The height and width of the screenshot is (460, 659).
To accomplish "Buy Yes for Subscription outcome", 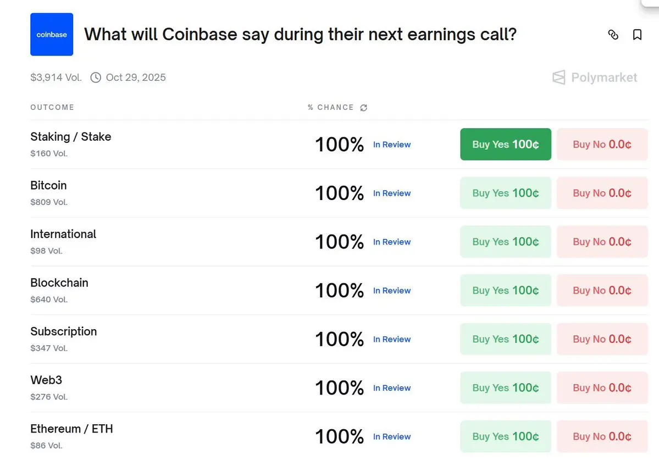I will coord(505,339).
